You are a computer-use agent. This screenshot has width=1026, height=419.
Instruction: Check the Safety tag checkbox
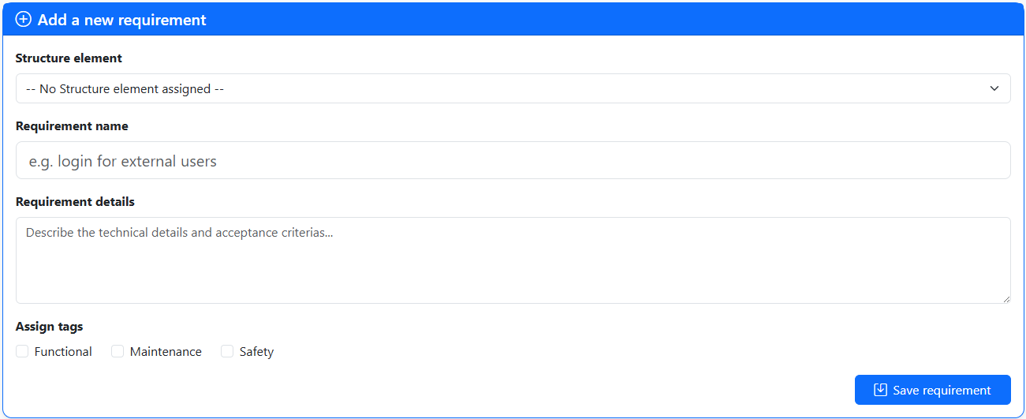pyautogui.click(x=227, y=351)
